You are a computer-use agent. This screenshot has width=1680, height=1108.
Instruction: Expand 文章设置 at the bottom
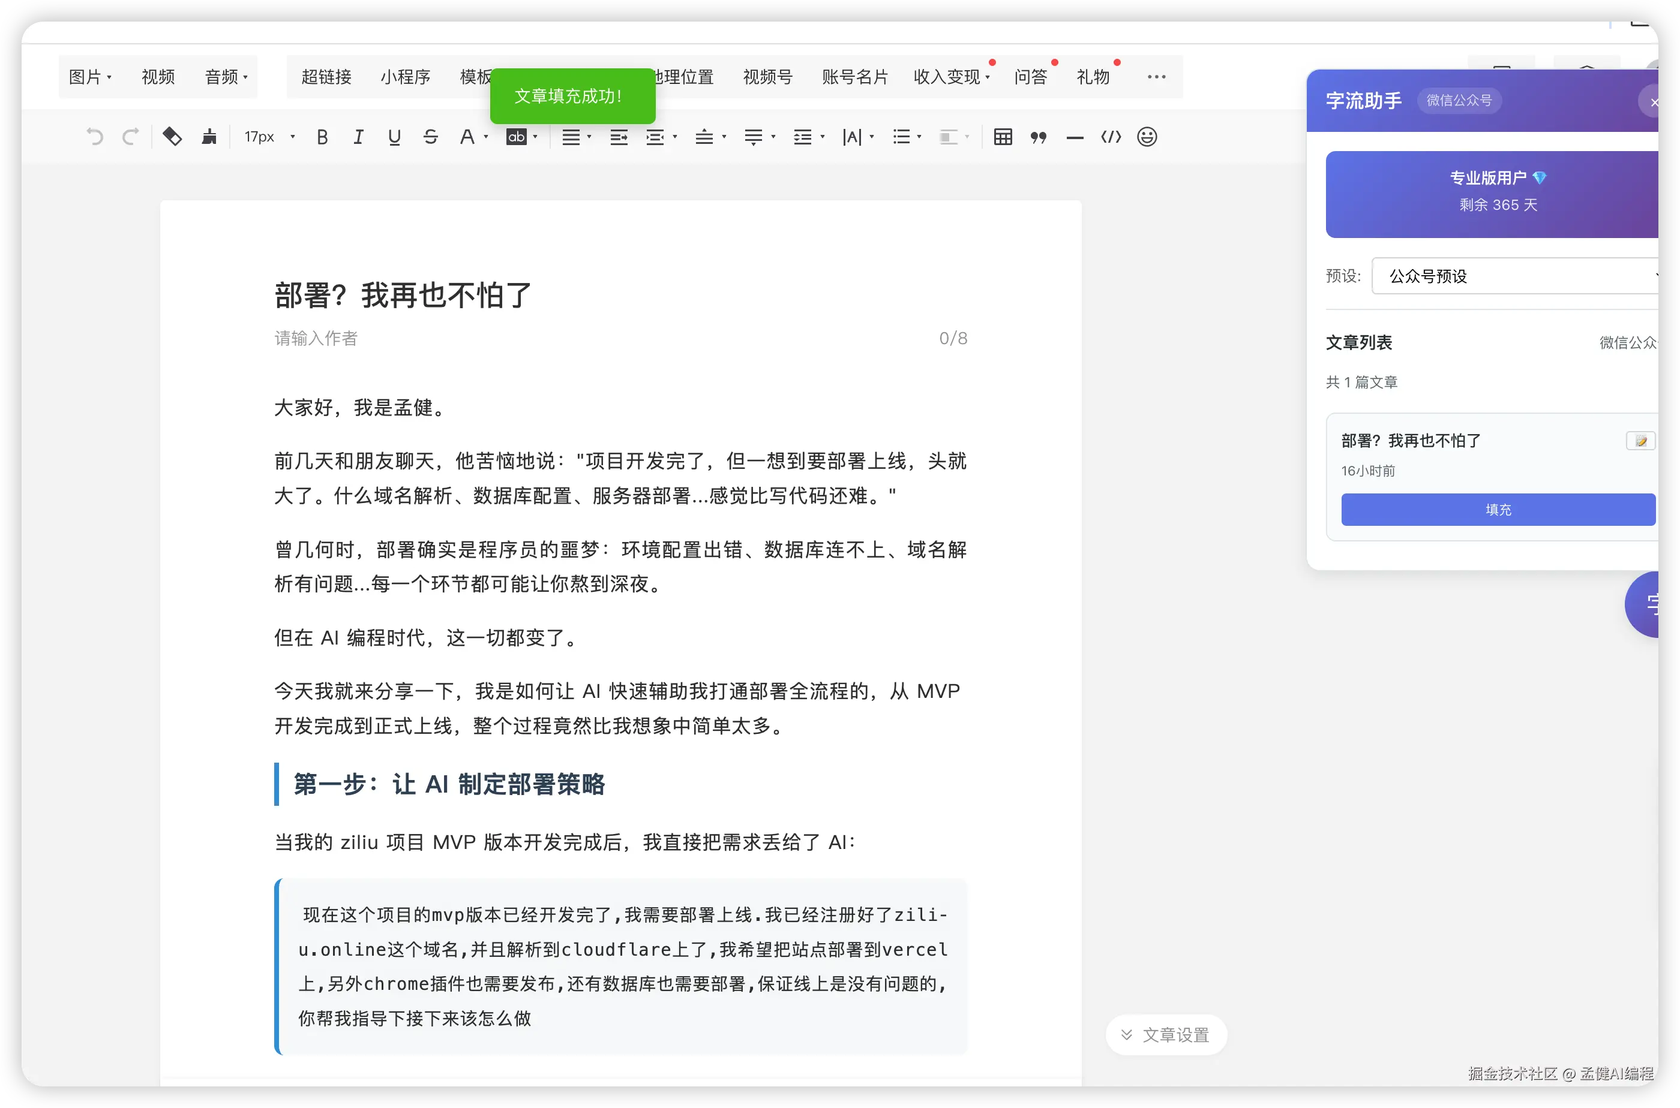click(1166, 1035)
